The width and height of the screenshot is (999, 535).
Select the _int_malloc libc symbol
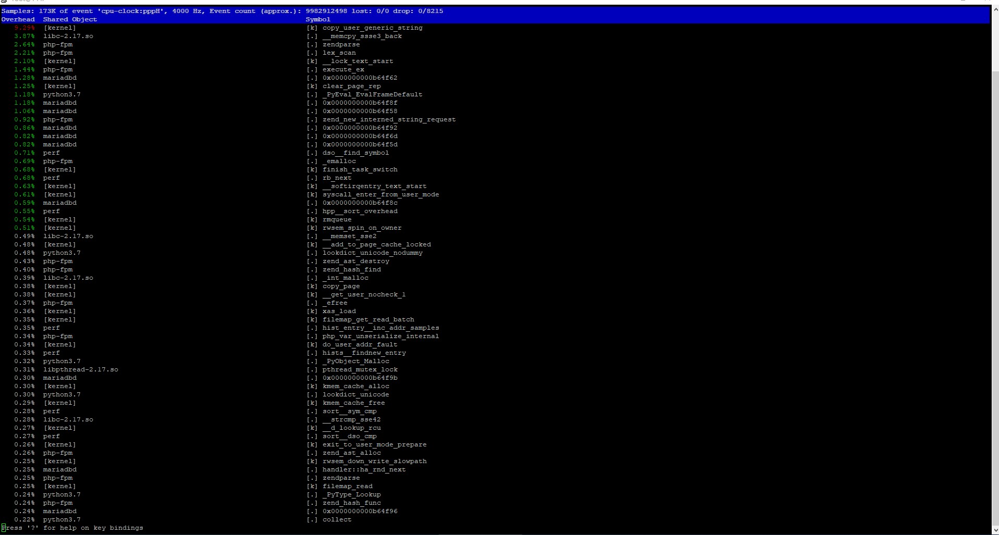(346, 278)
